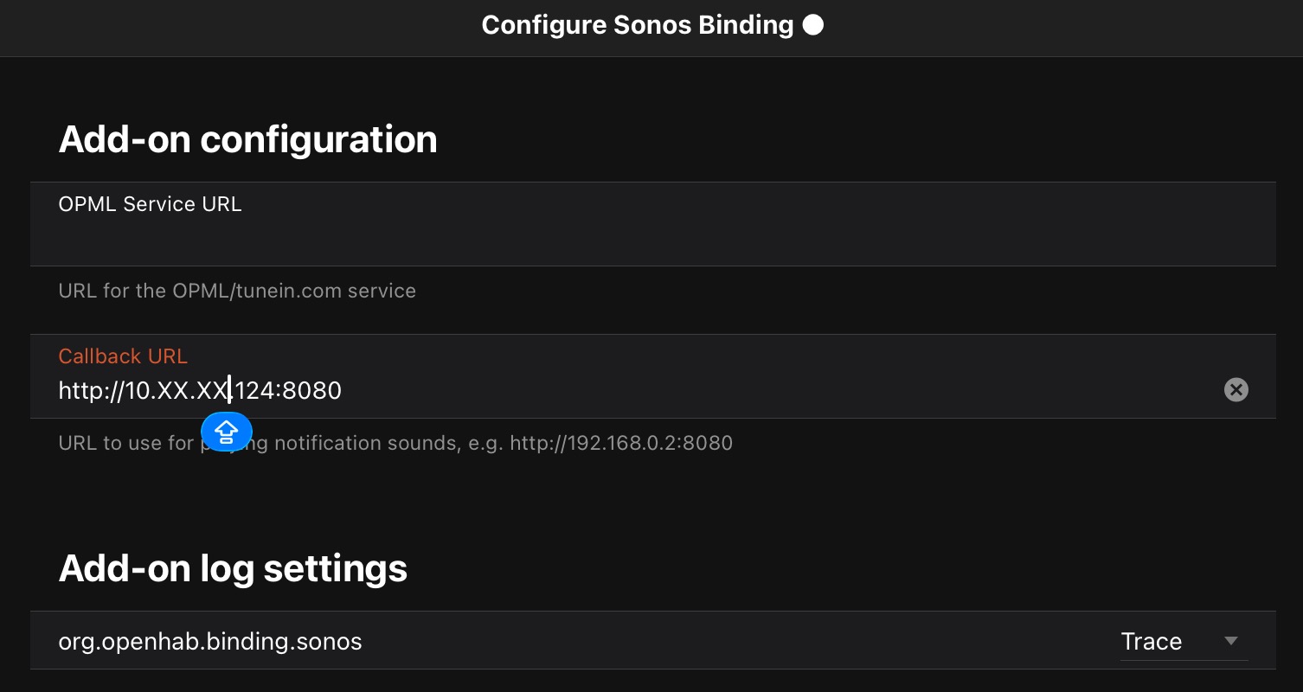Clear the Callback URL field
This screenshot has height=692, width=1303.
pyautogui.click(x=1236, y=390)
